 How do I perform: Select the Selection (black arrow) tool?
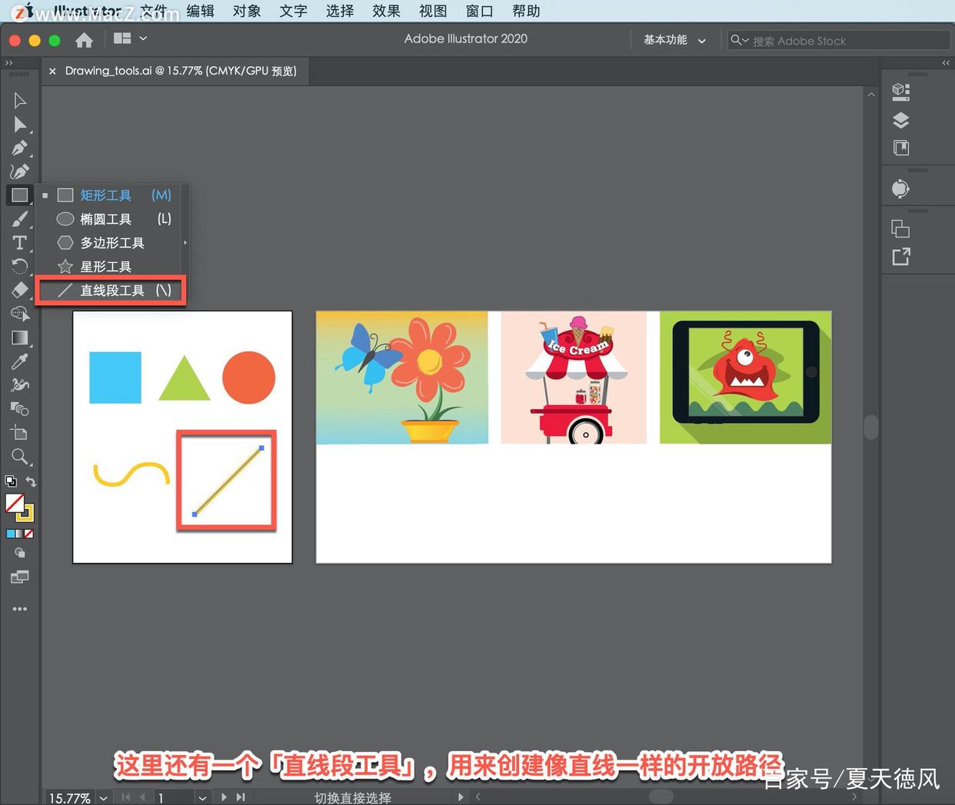[20, 101]
